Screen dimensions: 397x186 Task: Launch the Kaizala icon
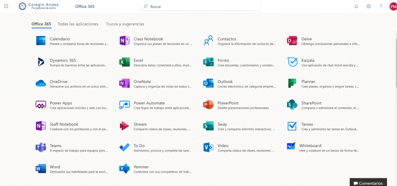292,62
